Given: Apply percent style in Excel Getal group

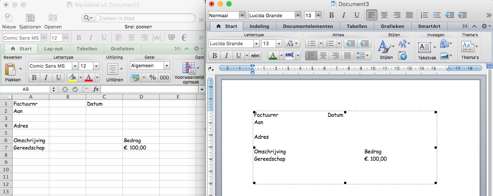Looking at the screenshot, I should [x=152, y=78].
